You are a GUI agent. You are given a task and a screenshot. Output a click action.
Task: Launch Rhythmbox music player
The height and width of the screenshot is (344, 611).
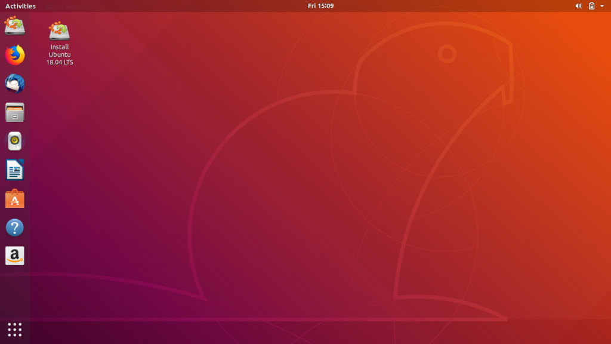pos(15,141)
